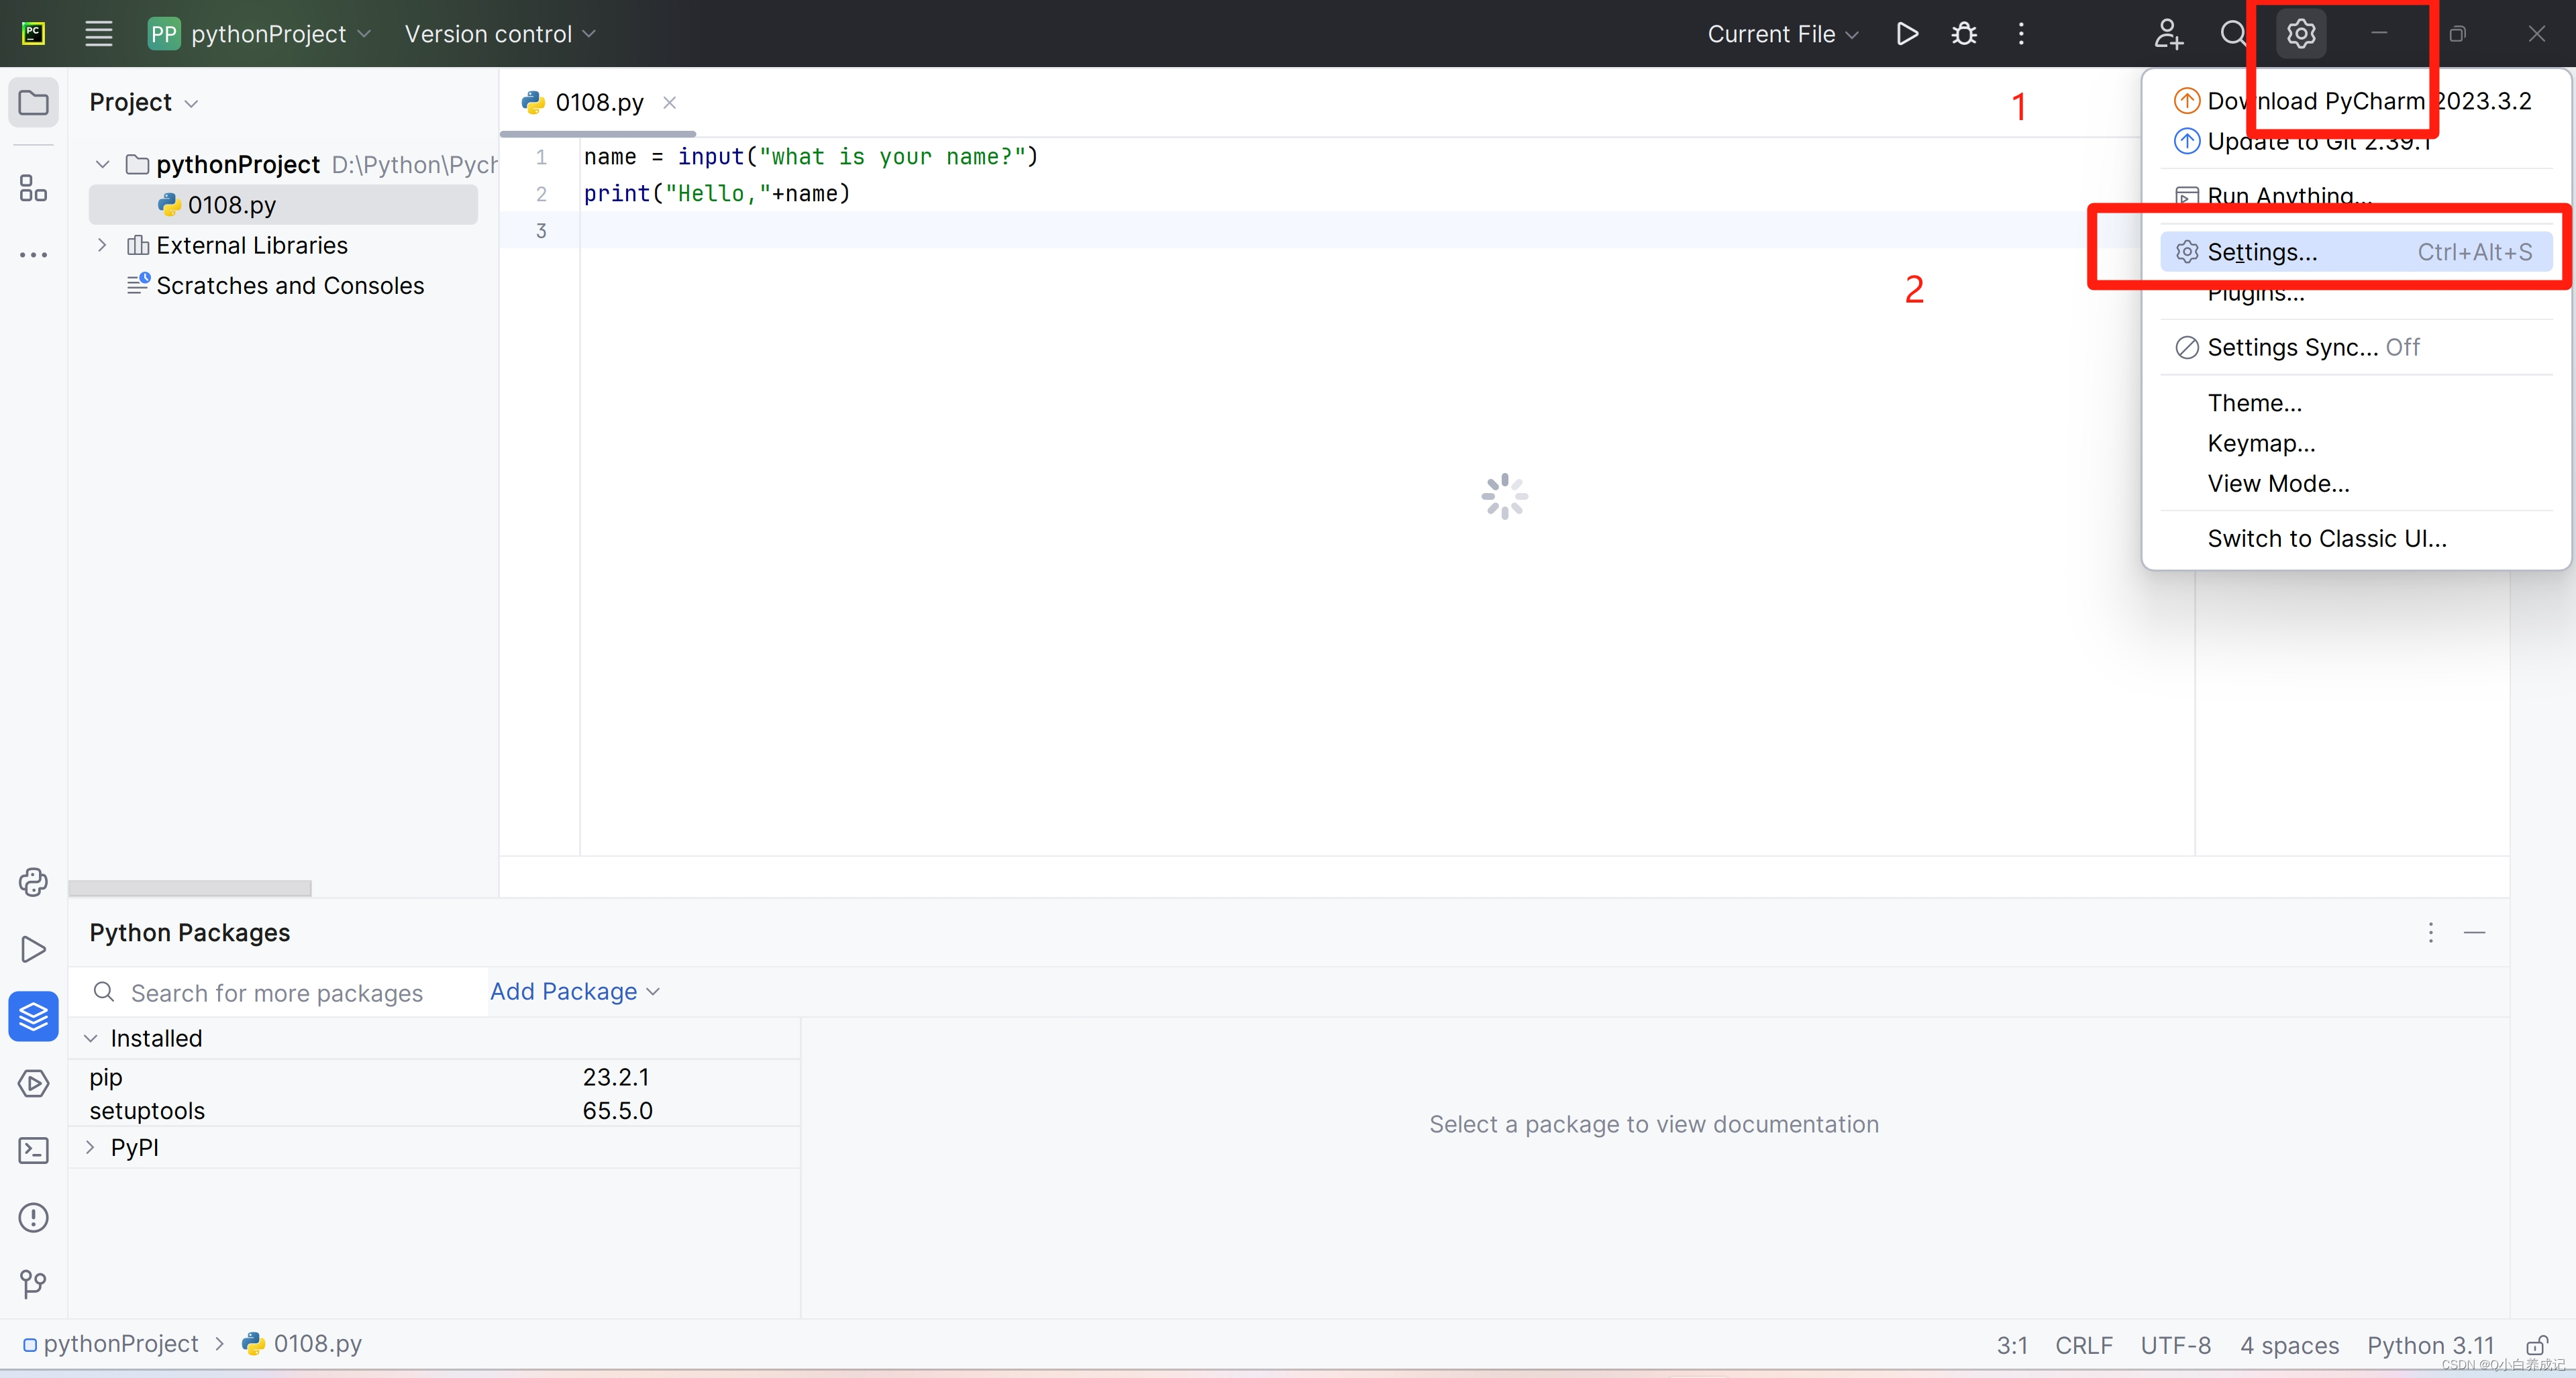The width and height of the screenshot is (2576, 1378).
Task: Select Theme... from the settings menu
Action: click(2255, 402)
